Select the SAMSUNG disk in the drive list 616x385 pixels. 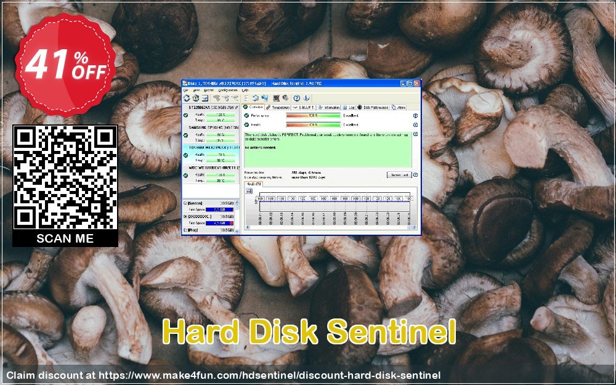[211, 134]
